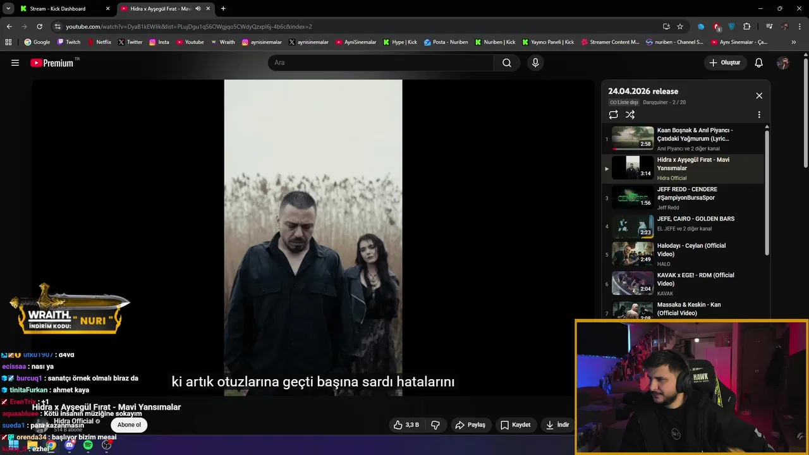Toggle playlist loop
Viewport: 809px width, 455px height.
(x=613, y=114)
